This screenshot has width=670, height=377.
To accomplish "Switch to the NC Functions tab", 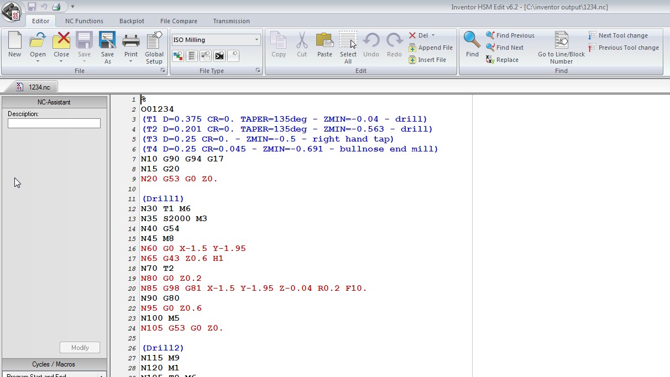I will click(84, 21).
